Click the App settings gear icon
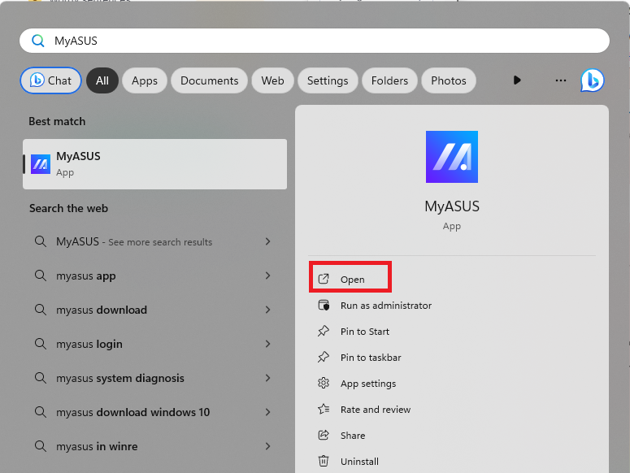630x473 pixels. click(324, 384)
